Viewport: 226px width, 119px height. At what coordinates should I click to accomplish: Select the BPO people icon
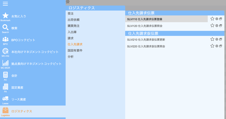(x=6, y=39)
